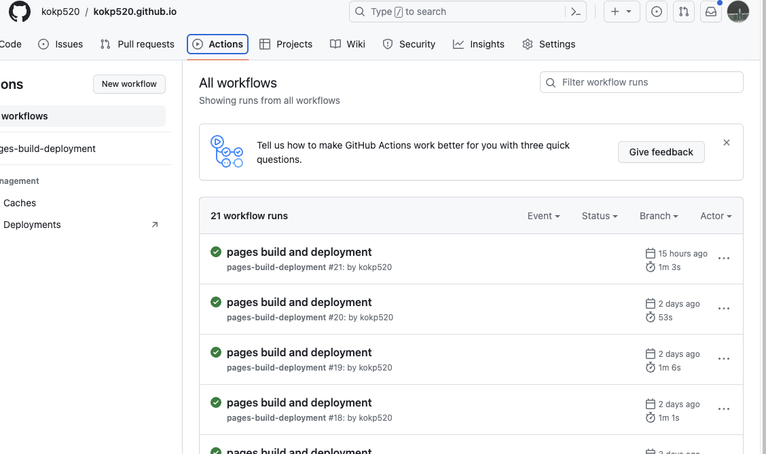Click the calendar icon on run #19
The image size is (766, 454).
(x=651, y=354)
